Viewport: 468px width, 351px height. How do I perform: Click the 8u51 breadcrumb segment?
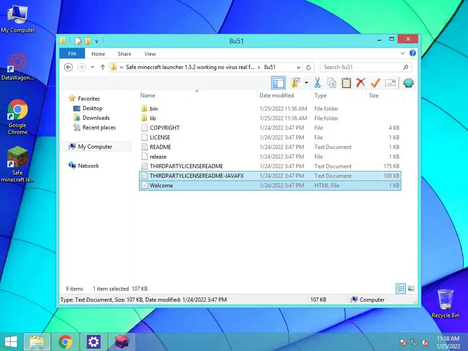[x=270, y=67]
